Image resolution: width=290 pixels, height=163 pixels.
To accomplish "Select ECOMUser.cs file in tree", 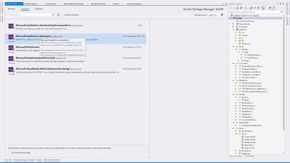I will (253, 58).
